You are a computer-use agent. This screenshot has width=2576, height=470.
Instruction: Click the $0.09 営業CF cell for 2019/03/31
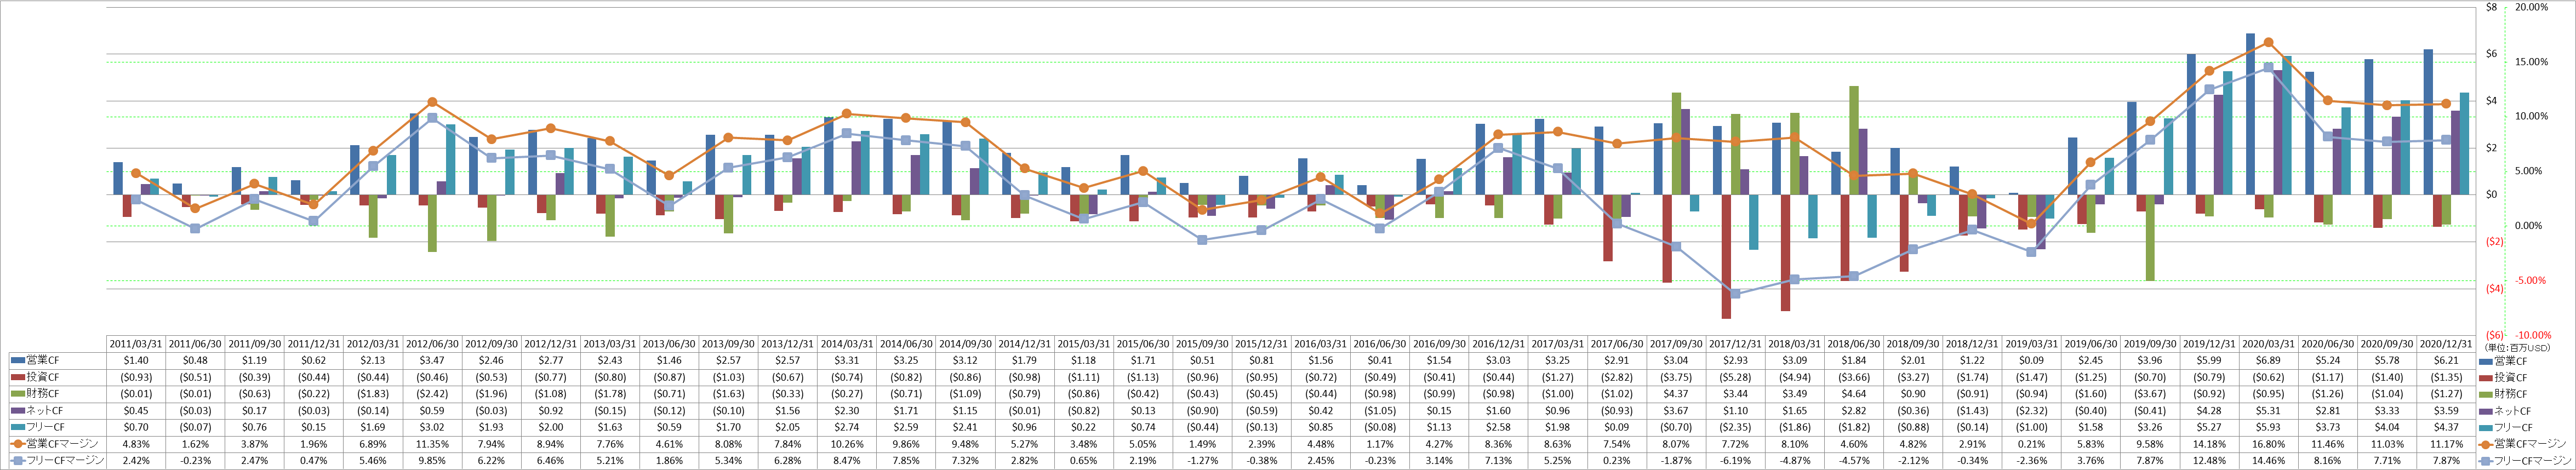[2033, 360]
